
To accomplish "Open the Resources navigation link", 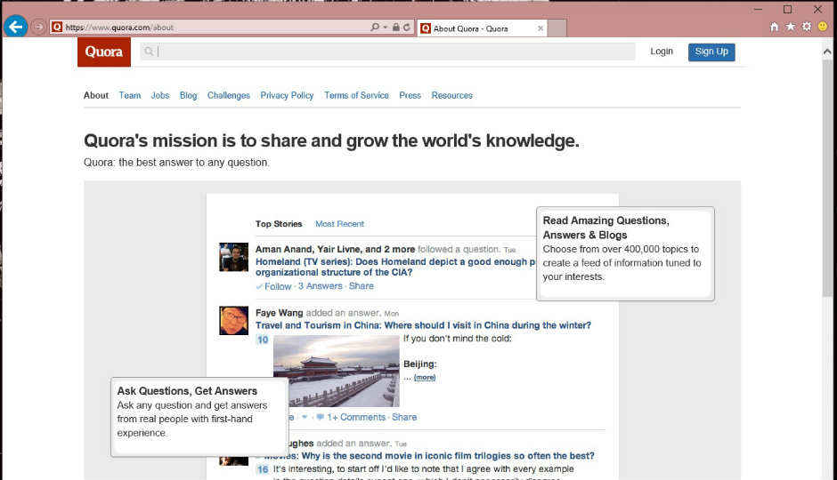I will 452,95.
